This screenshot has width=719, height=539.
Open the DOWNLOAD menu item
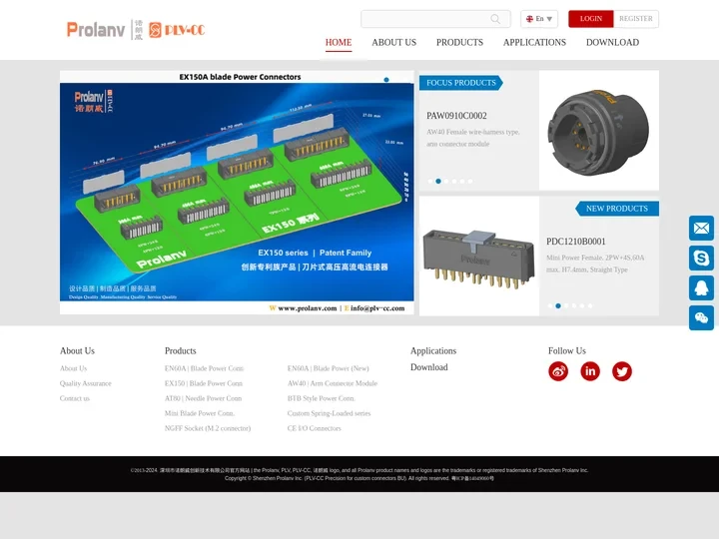tap(612, 43)
